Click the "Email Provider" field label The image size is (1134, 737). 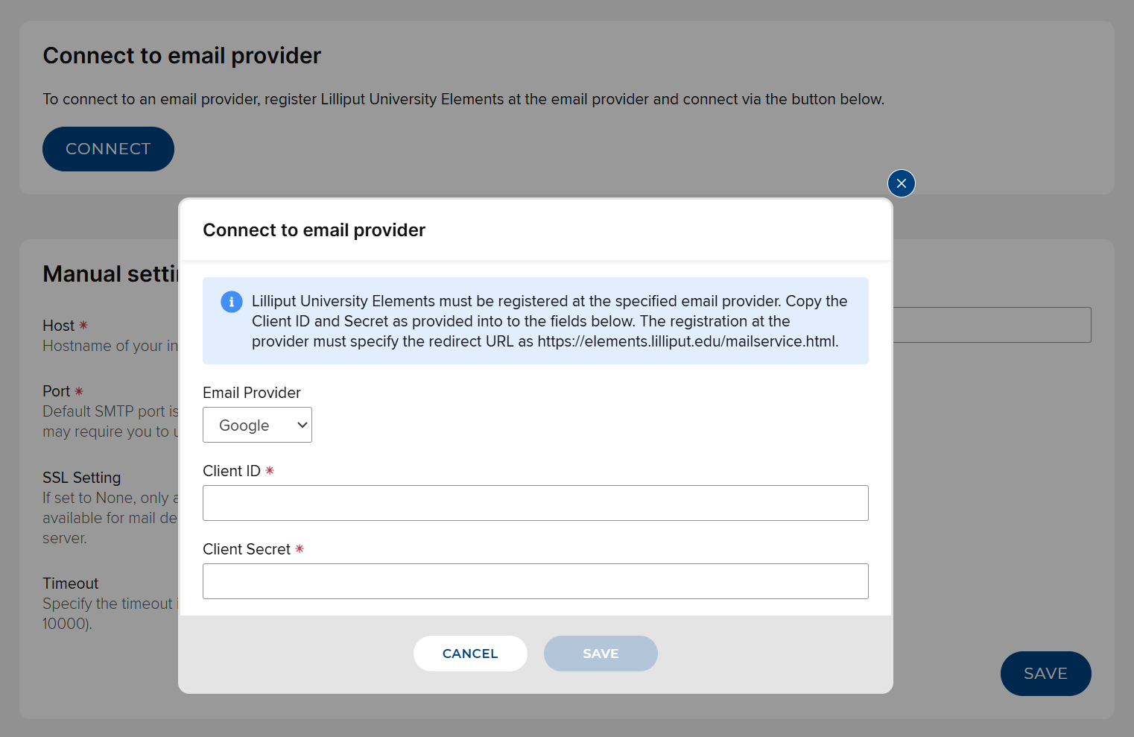(x=252, y=393)
